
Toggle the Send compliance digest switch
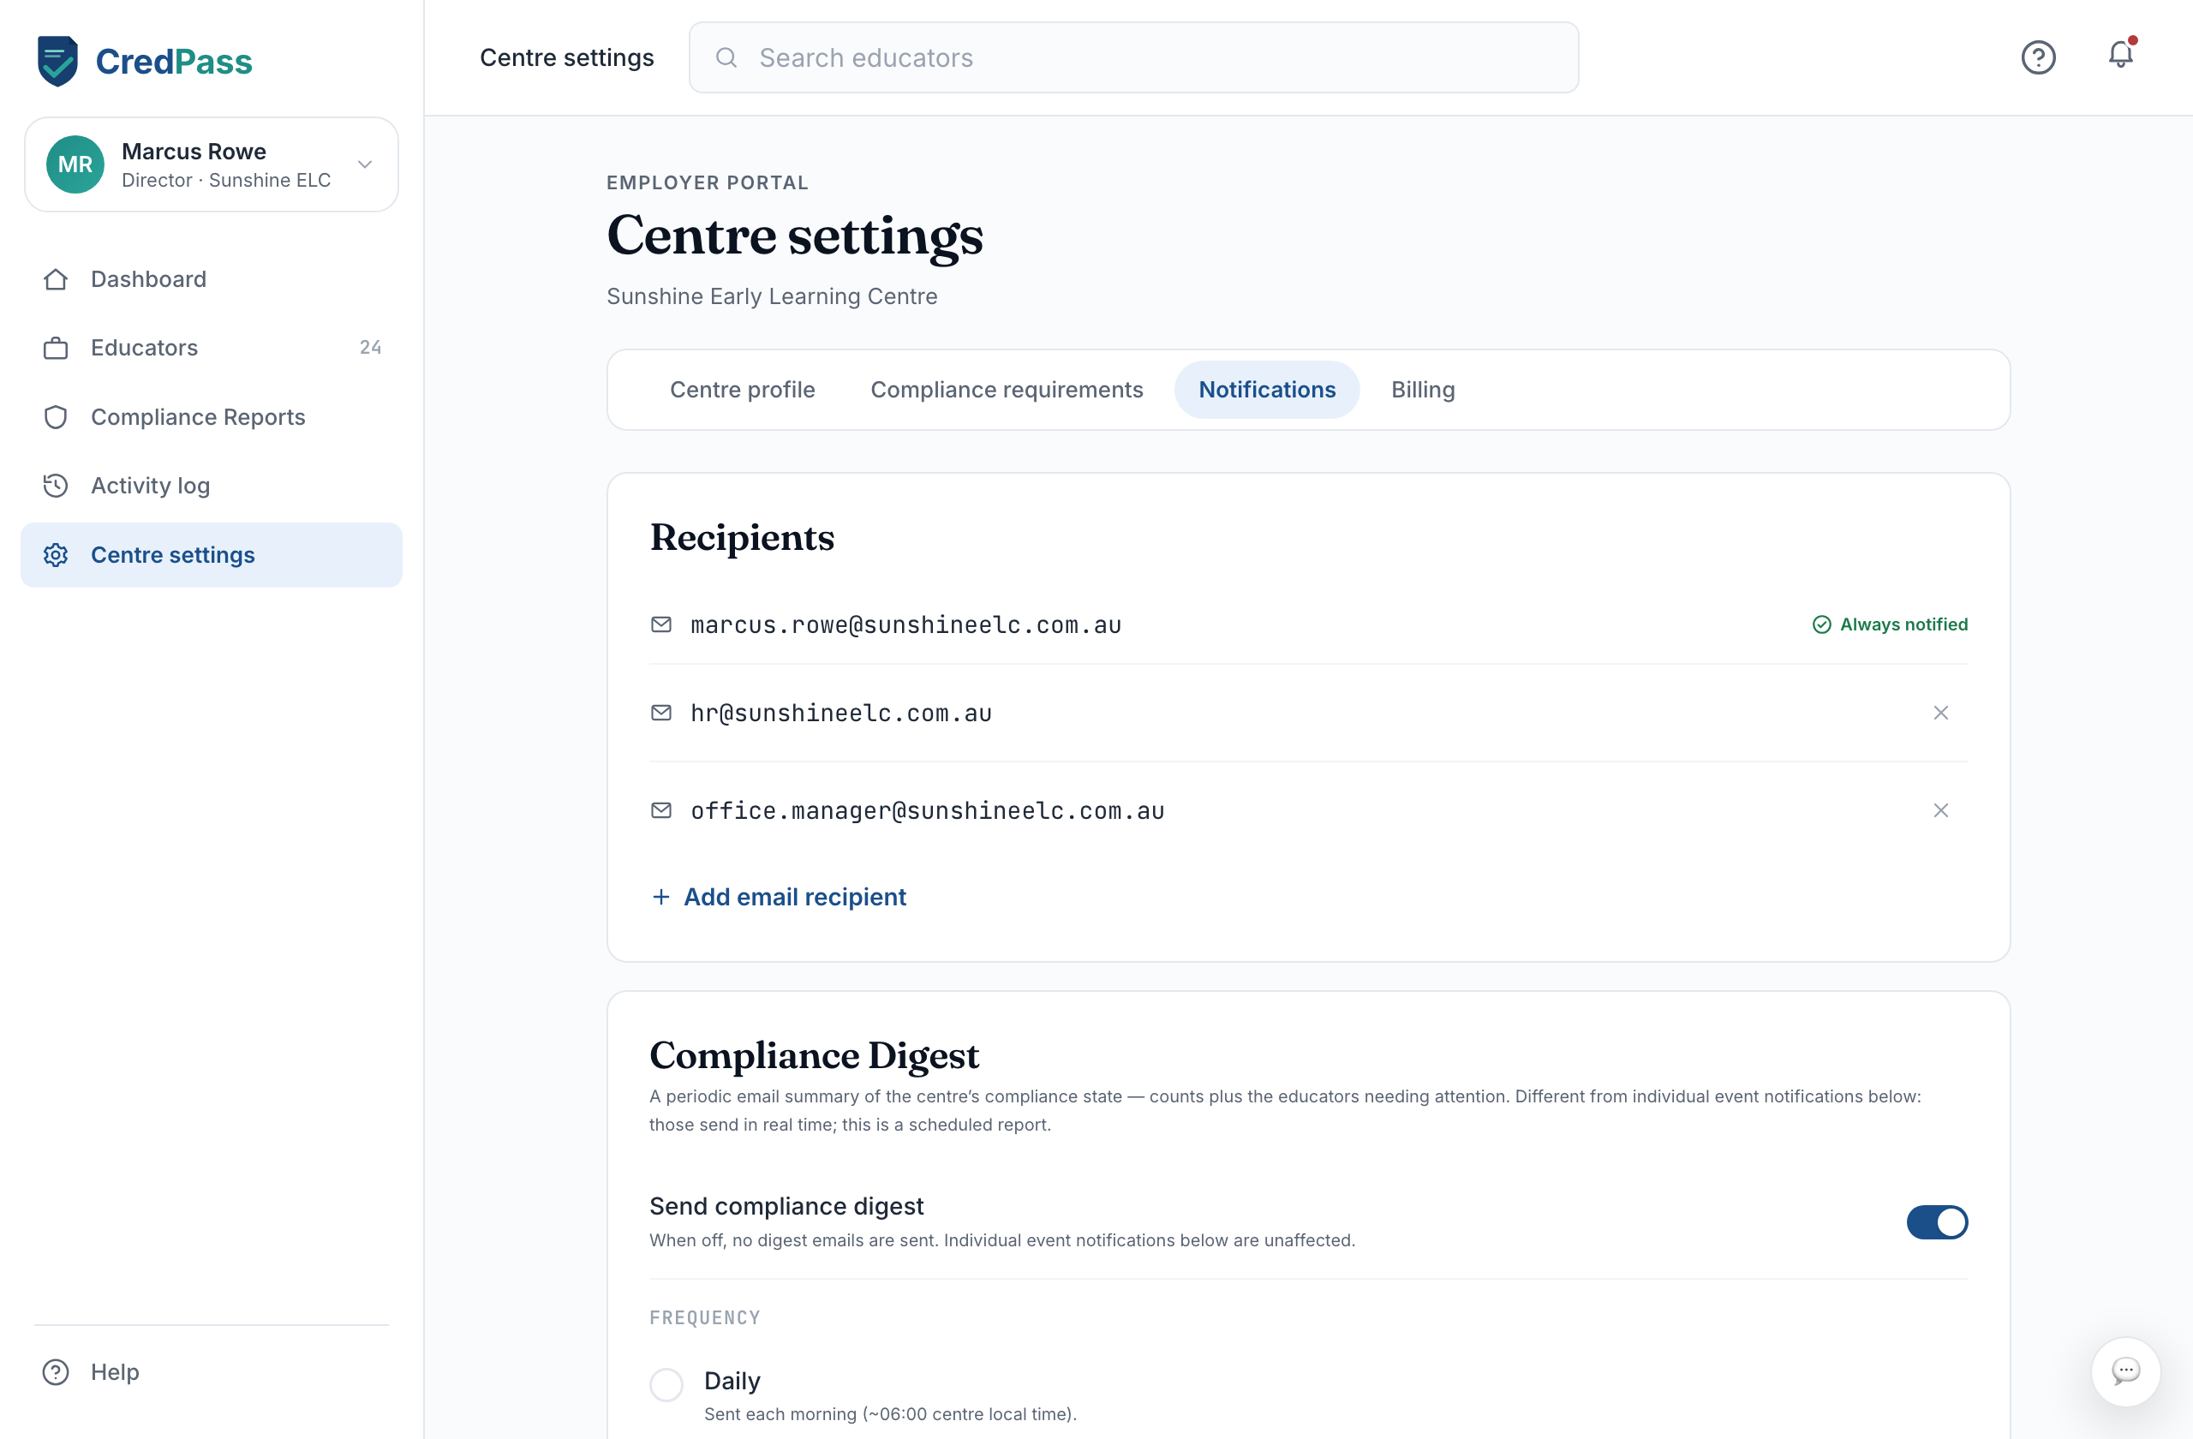1937,1222
